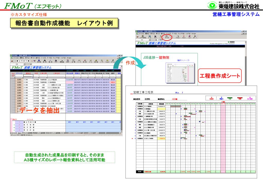Click the 台帳 icon in the left toolbar
The width and height of the screenshot is (263, 182).
[74, 61]
